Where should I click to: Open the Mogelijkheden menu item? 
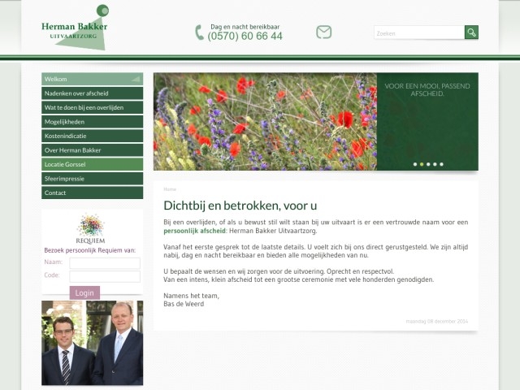pos(92,122)
